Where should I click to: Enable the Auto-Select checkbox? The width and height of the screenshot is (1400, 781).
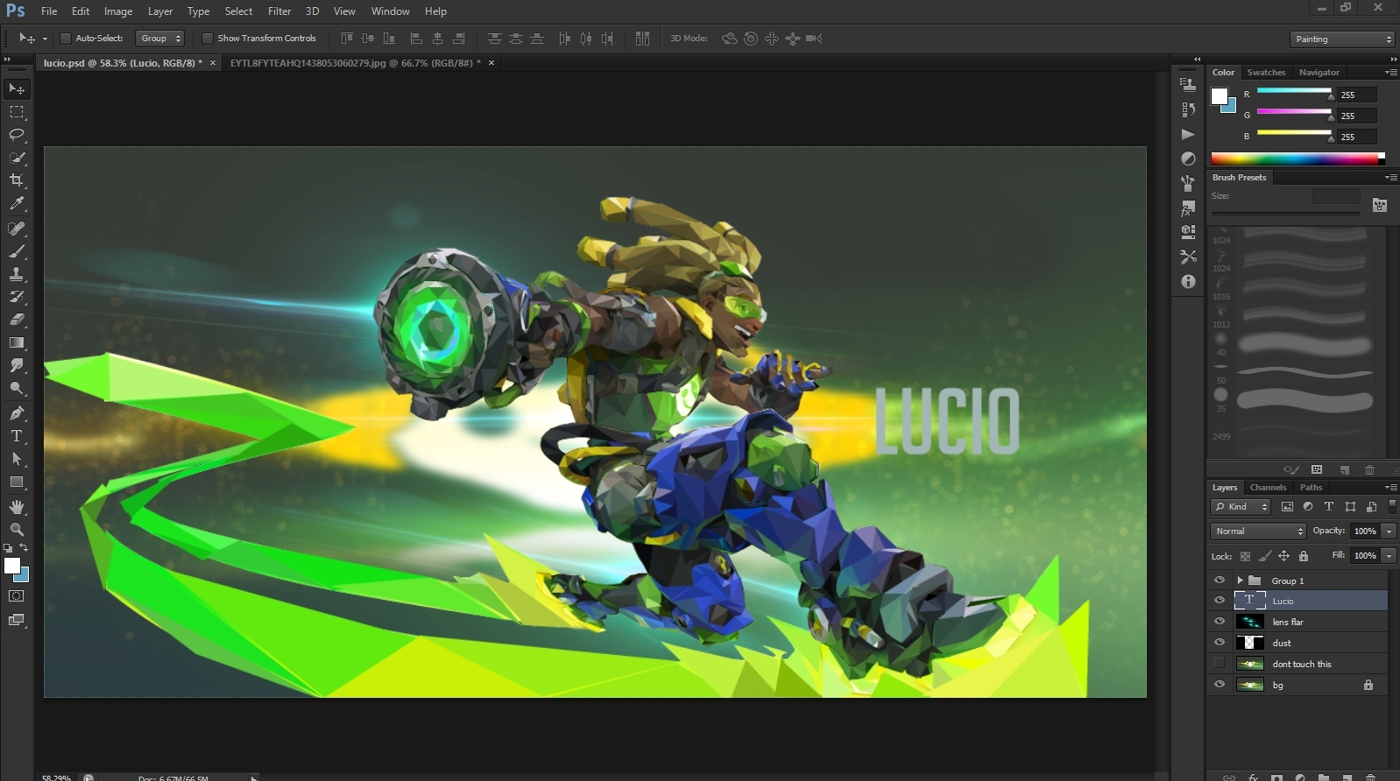pyautogui.click(x=65, y=39)
